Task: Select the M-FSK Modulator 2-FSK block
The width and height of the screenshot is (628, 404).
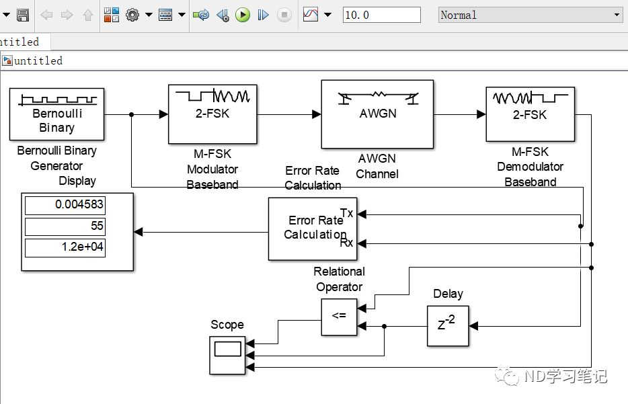Action: tap(212, 114)
